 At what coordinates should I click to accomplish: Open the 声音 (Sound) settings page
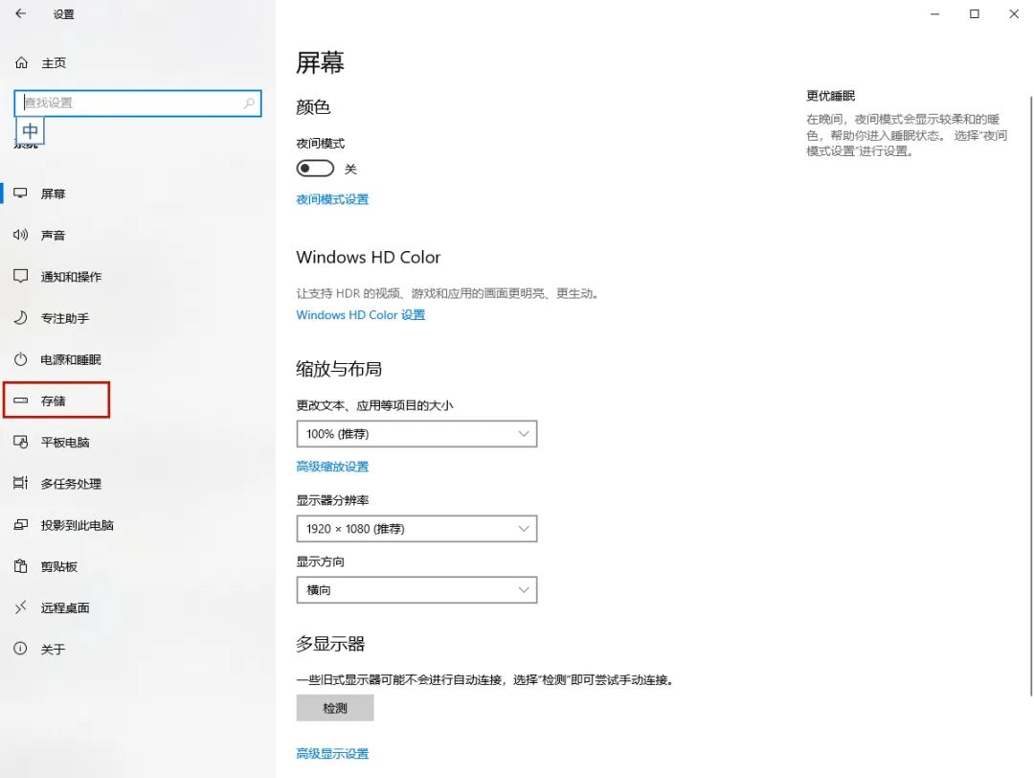point(54,235)
